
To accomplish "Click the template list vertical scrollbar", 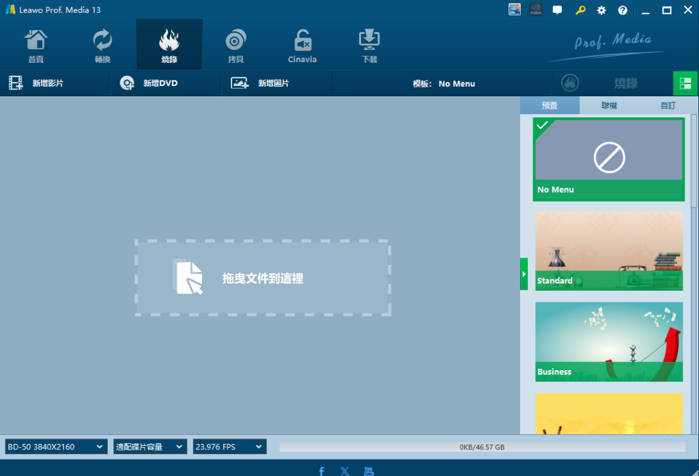I will click(694, 160).
